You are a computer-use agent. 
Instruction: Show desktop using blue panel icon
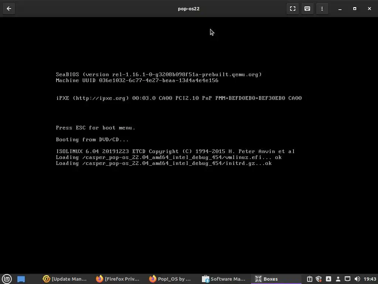(21, 279)
